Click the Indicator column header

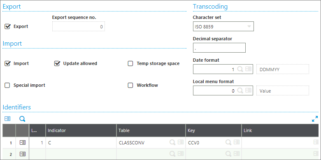click(81, 130)
